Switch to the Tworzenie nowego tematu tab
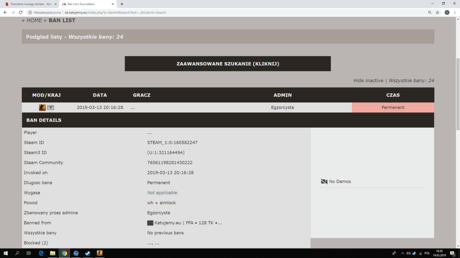This screenshot has height=258, width=460. (29, 4)
